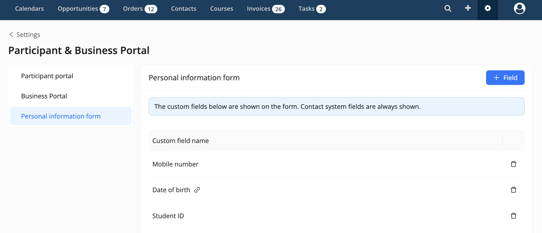Select the Personal information form section
The height and width of the screenshot is (233, 542).
[71, 116]
